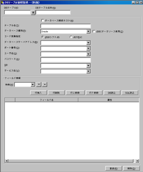Select the JIS7/EUC radio button
The width and height of the screenshot is (143, 172).
pyautogui.click(x=71, y=37)
